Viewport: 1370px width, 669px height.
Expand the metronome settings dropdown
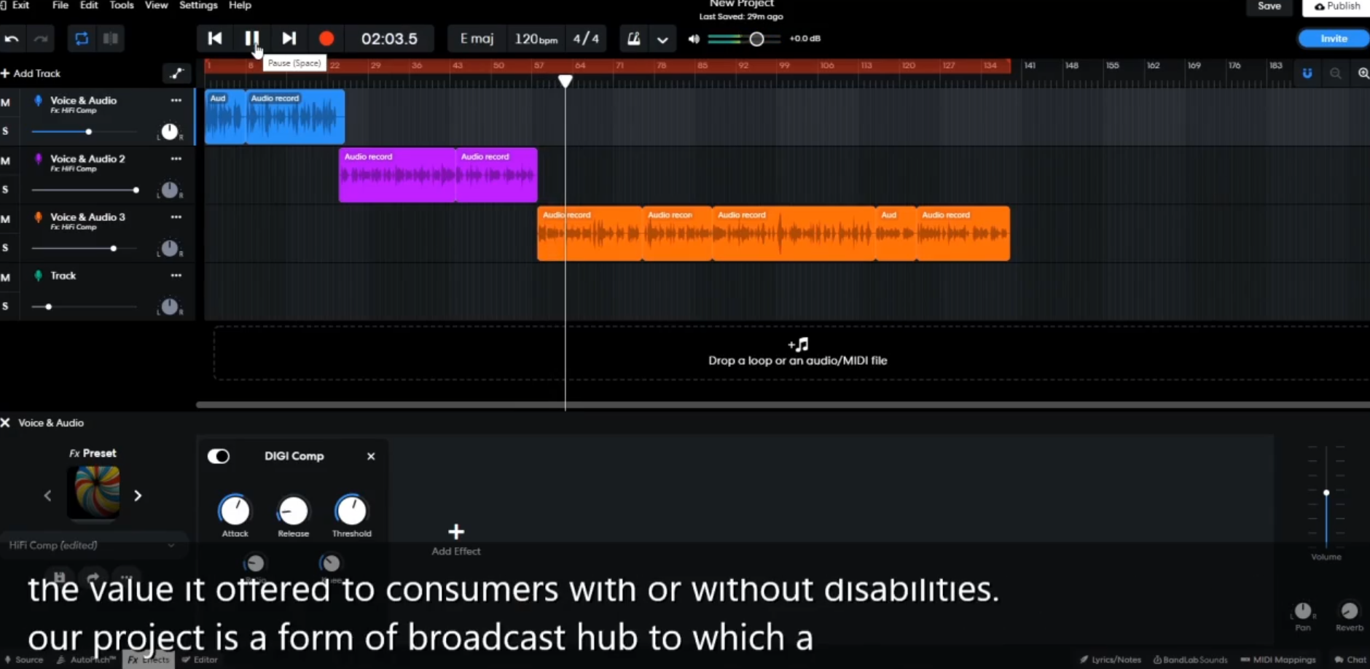click(662, 39)
